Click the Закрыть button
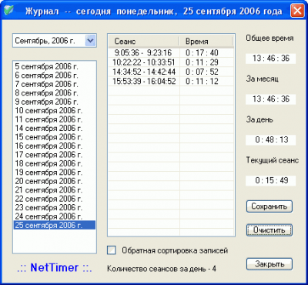The height and width of the screenshot is (285, 308). click(x=269, y=264)
